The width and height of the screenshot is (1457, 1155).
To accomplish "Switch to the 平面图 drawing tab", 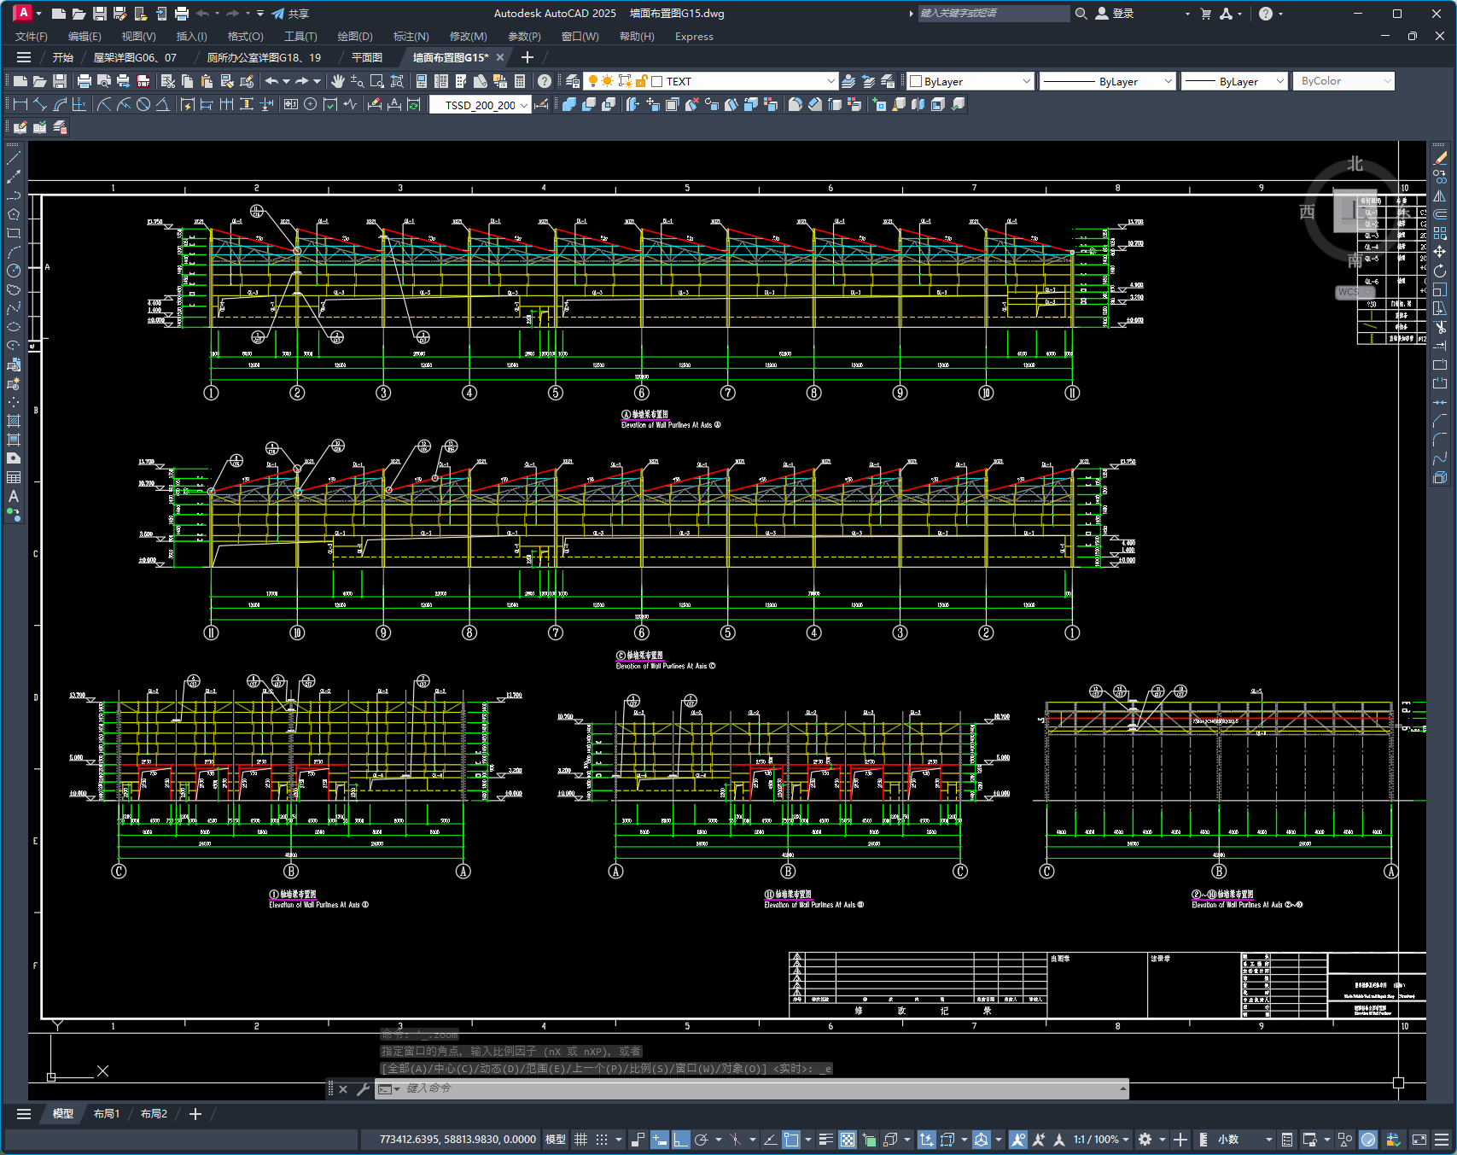I will 367,58.
